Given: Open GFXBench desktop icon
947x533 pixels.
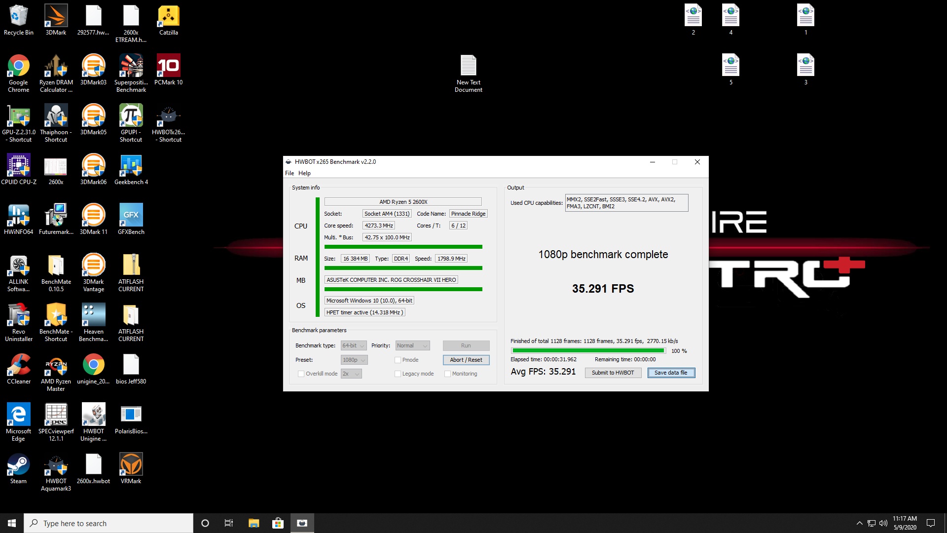Looking at the screenshot, I should tap(131, 220).
